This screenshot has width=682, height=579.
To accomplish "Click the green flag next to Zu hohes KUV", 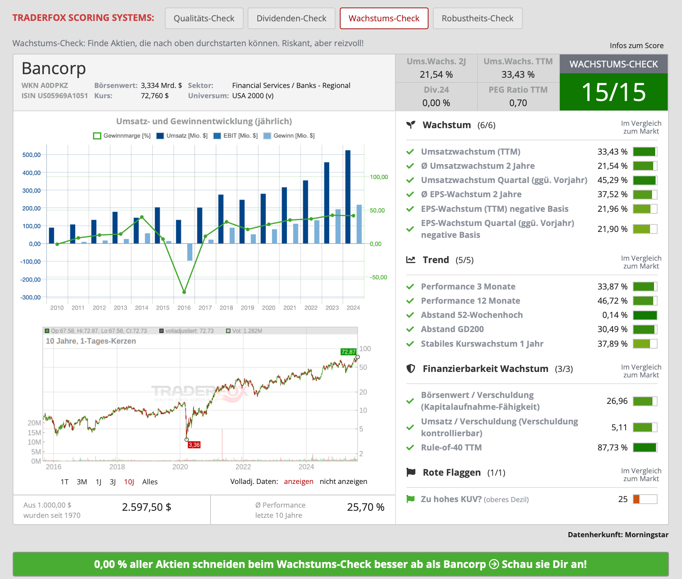I will click(410, 499).
